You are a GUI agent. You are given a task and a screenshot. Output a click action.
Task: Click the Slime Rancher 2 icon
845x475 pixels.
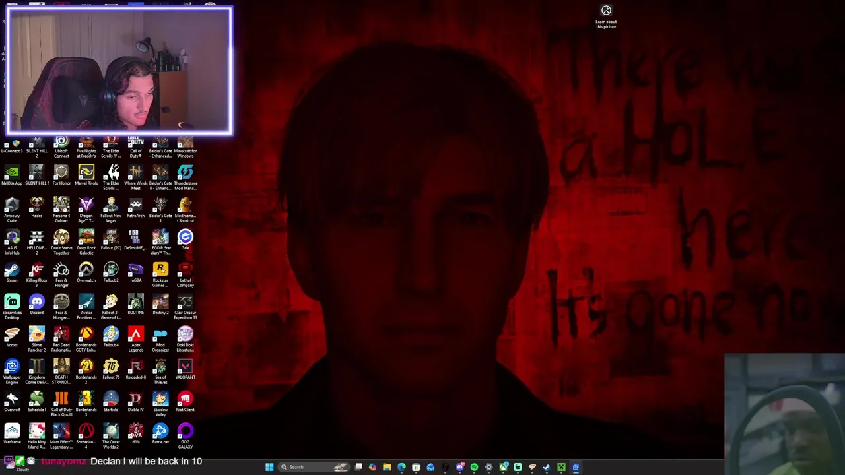(x=36, y=338)
